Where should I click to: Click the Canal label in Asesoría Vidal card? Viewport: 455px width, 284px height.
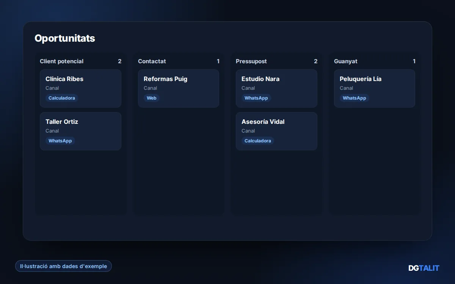click(248, 131)
